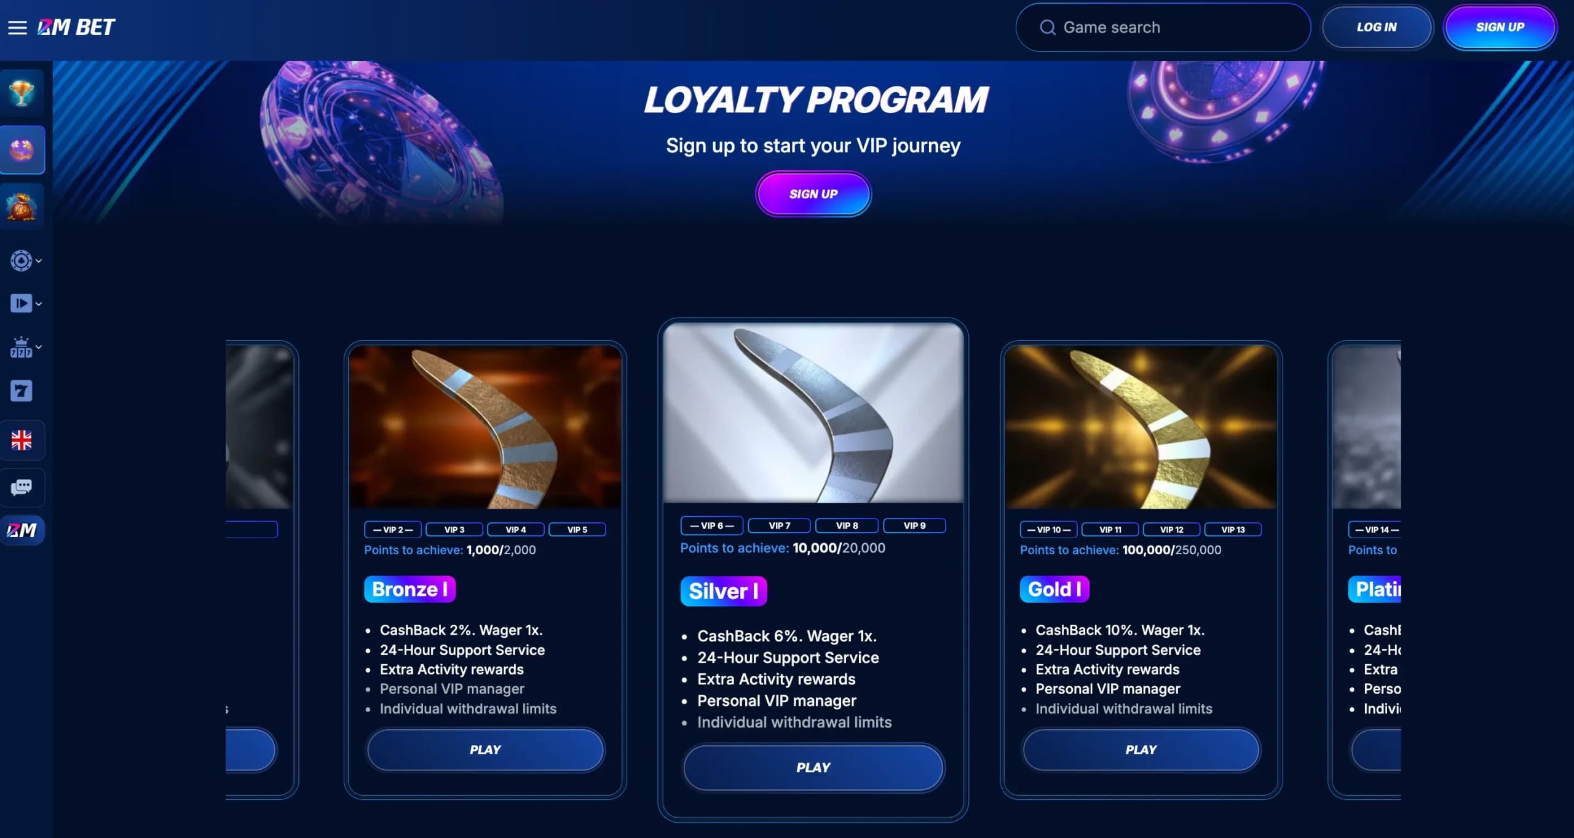This screenshot has height=838, width=1574.
Task: Open the bonuses money bag icon
Action: pyautogui.click(x=23, y=206)
